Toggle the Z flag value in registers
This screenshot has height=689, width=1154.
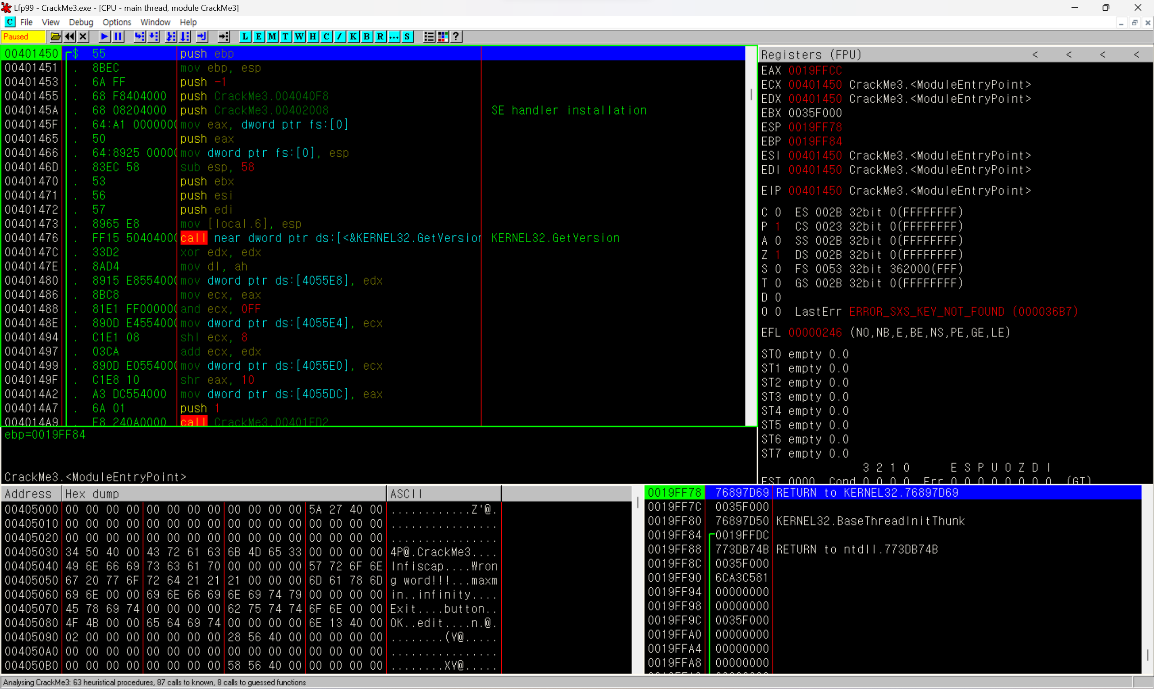pos(778,255)
